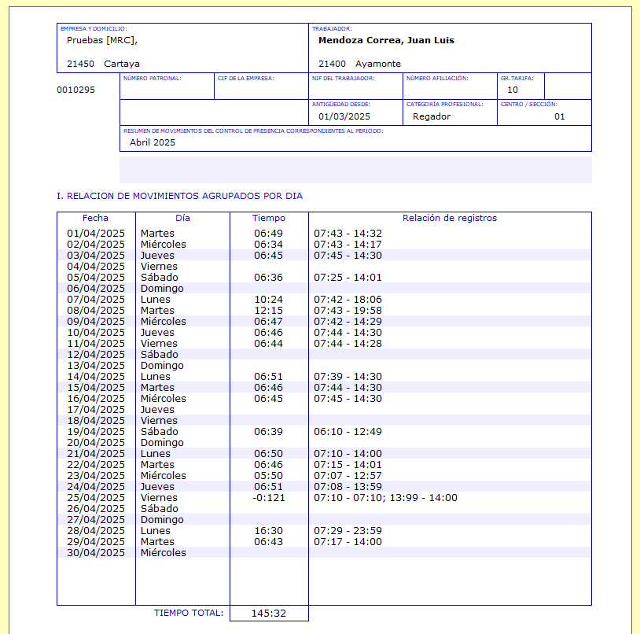Click the total time value 145:32

(x=269, y=614)
